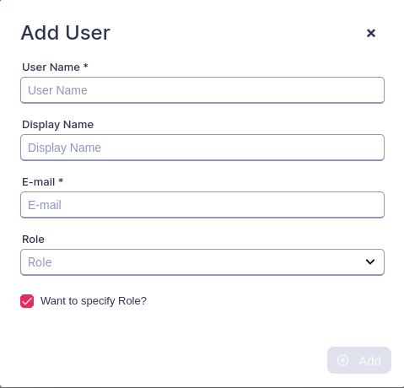Click the checkmark icon beside specify Role
Screen dimensions: 404x388
[x=27, y=301]
